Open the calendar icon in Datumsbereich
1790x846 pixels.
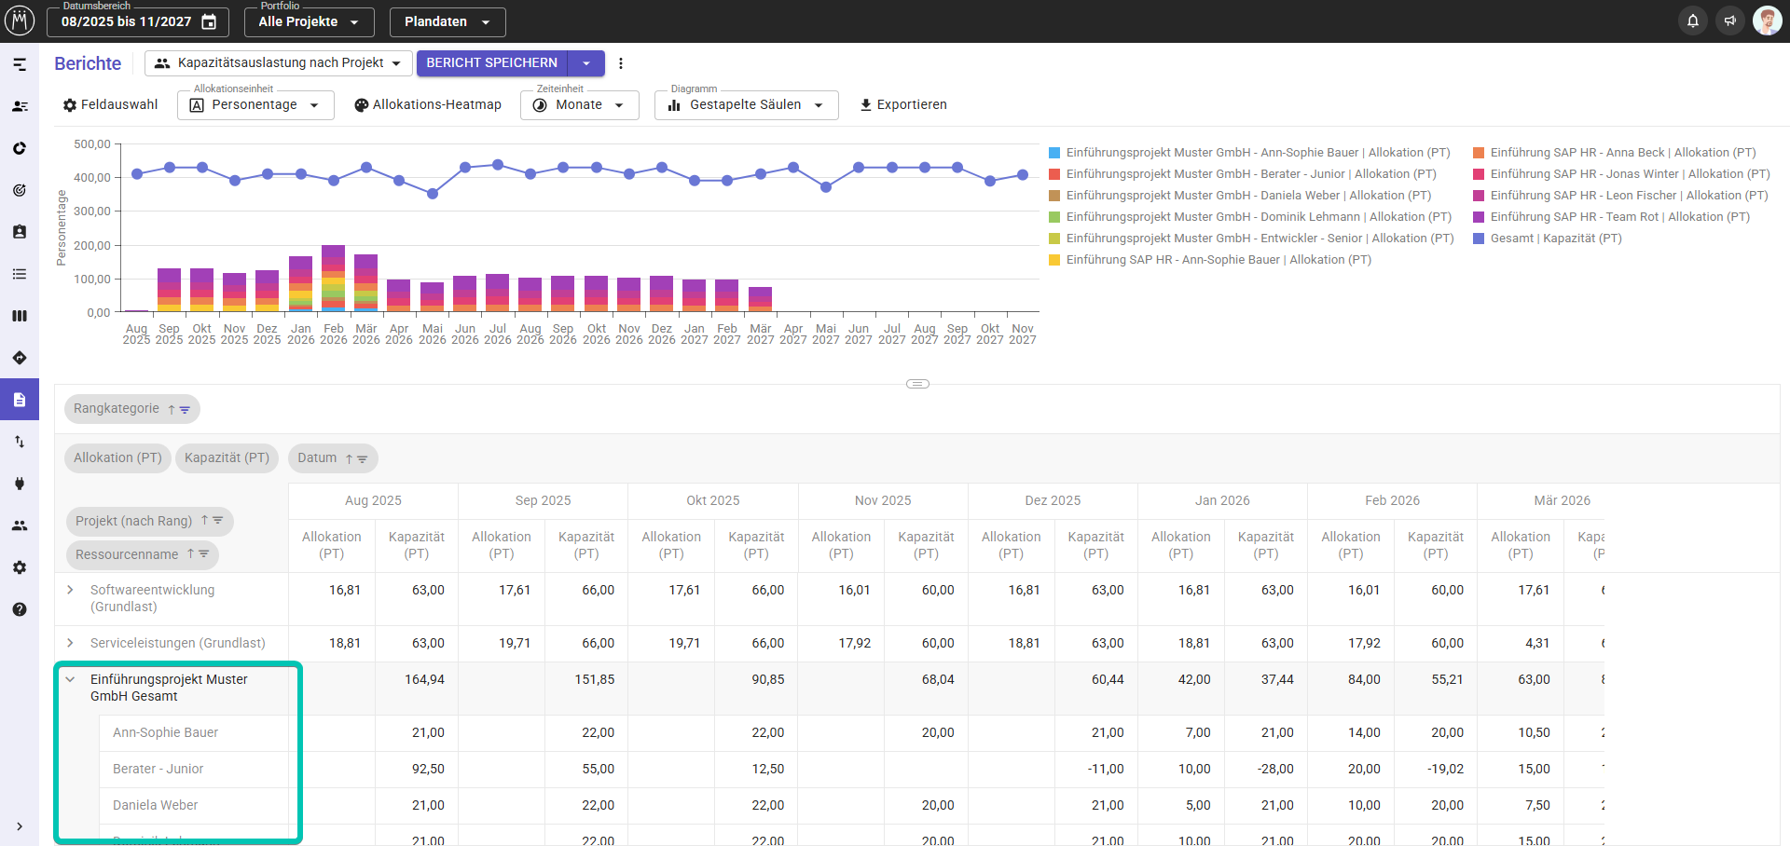(210, 21)
